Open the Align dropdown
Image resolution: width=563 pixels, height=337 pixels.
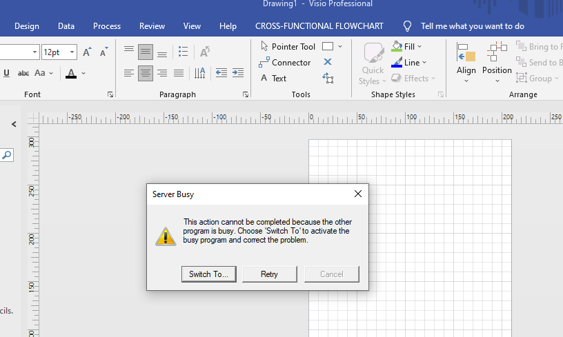[466, 63]
